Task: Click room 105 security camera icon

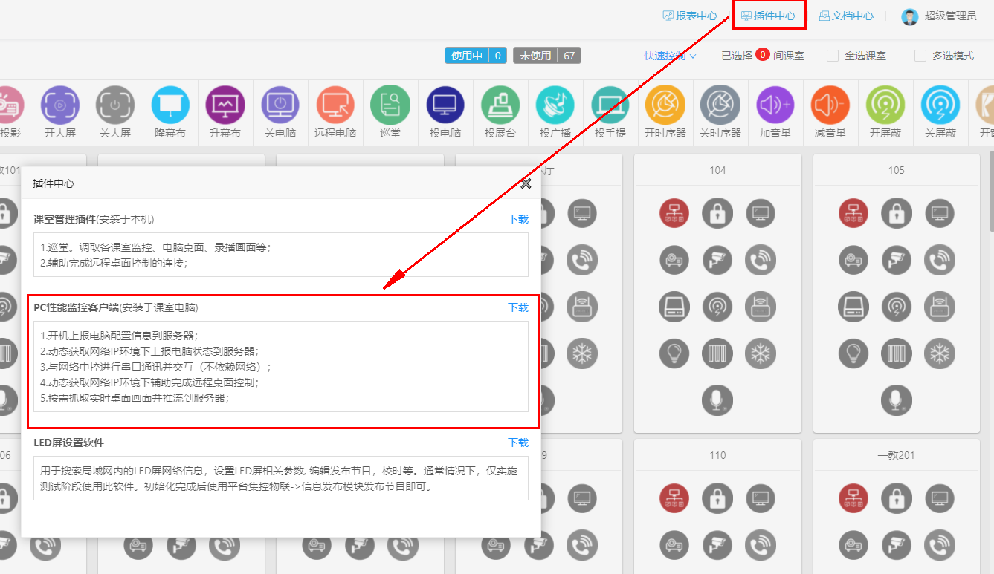Action: [897, 259]
